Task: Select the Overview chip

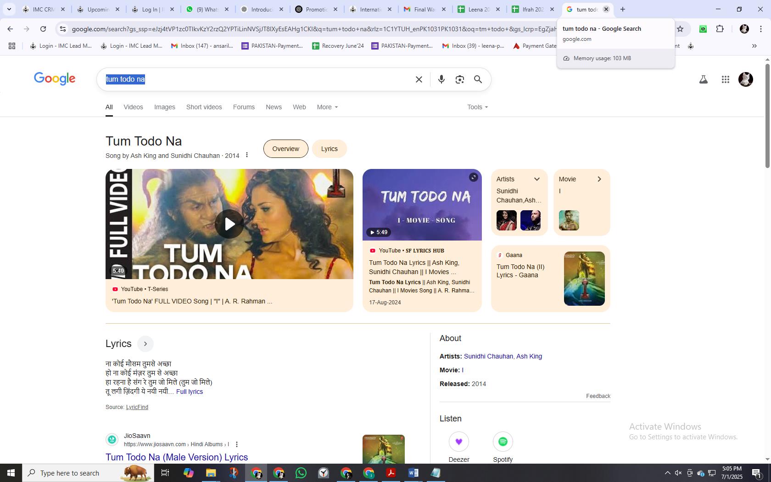Action: click(285, 149)
